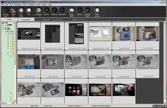
Task: Set check mark 4
Action: (x=59, y=20)
